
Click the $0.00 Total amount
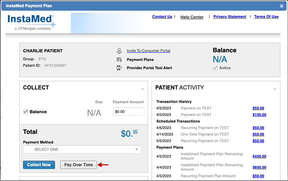click(129, 134)
